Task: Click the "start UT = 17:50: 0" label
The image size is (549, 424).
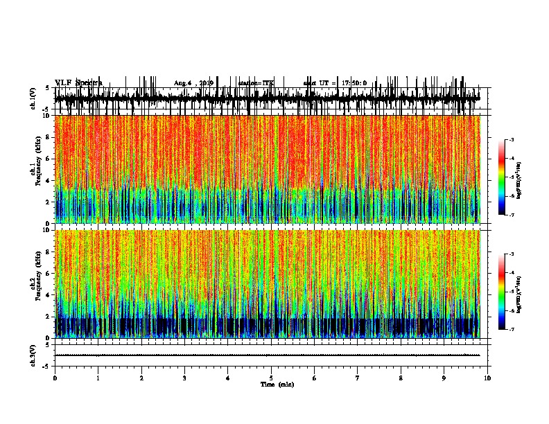Action: pyautogui.click(x=335, y=83)
